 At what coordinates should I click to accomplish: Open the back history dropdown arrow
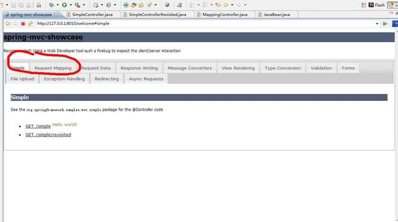232,5
